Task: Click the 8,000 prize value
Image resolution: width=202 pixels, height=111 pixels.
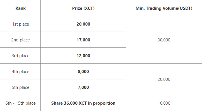Action: (x=83, y=71)
